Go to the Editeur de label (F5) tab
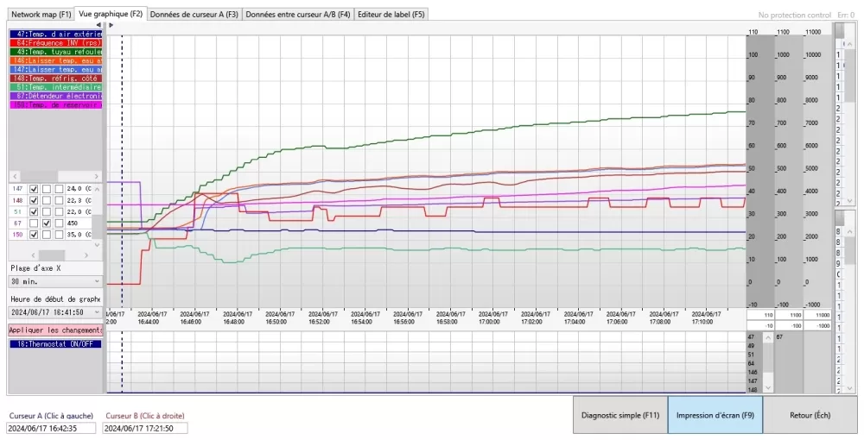Screen dimensions: 864x440 point(391,15)
